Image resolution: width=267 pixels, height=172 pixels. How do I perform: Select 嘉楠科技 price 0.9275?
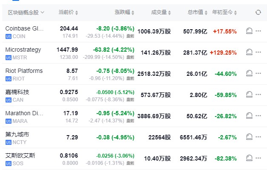click(x=69, y=92)
